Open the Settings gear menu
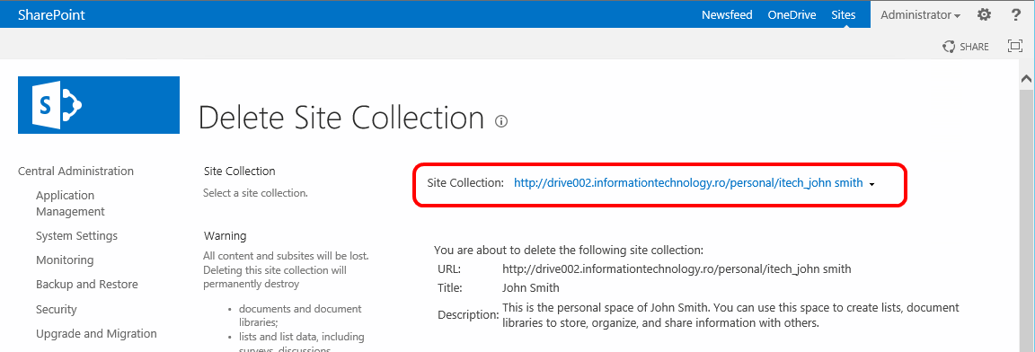Viewport: 1035px width, 352px height. pos(984,14)
